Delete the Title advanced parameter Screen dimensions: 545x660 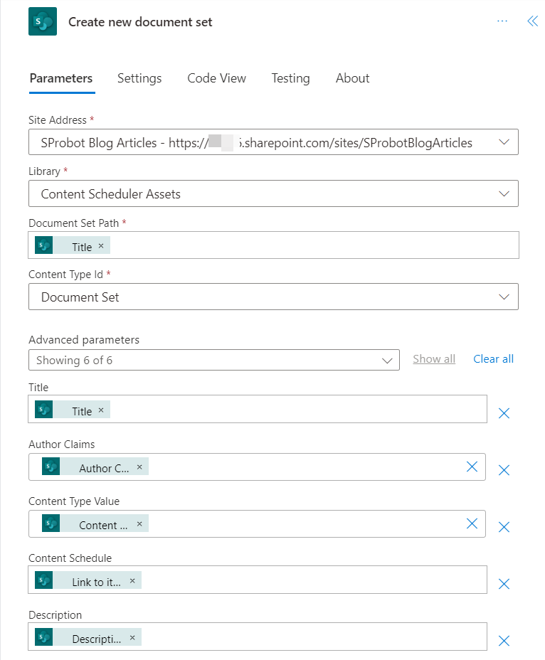tap(504, 413)
